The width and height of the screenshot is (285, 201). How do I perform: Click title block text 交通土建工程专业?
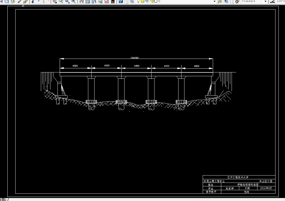coord(214,181)
